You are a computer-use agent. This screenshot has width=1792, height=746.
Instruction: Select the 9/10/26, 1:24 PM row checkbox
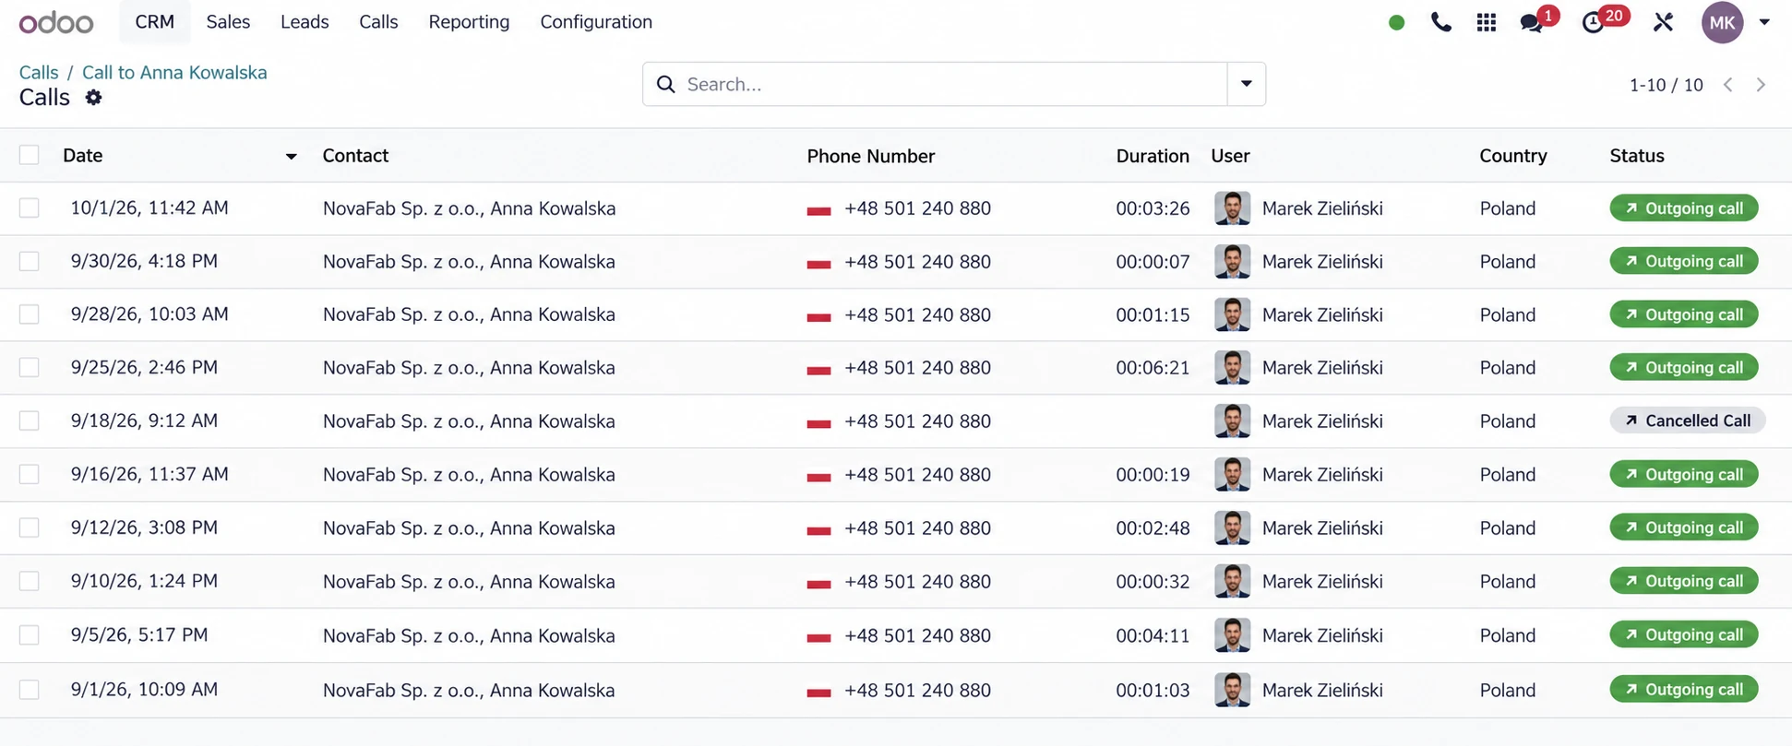click(x=30, y=581)
